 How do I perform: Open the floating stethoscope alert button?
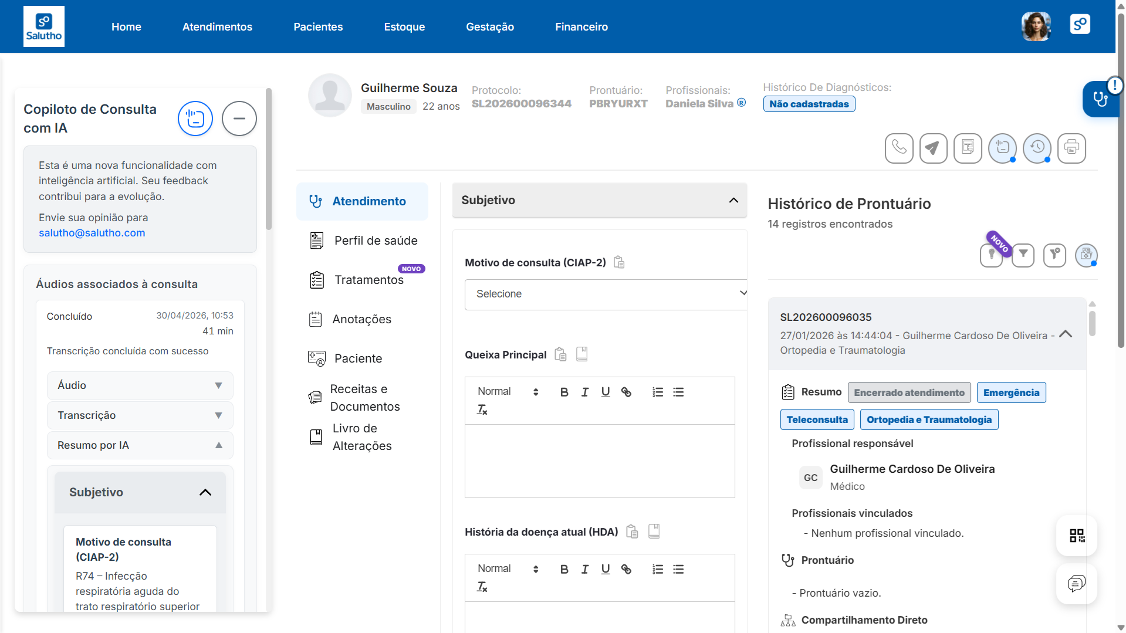pyautogui.click(x=1100, y=99)
